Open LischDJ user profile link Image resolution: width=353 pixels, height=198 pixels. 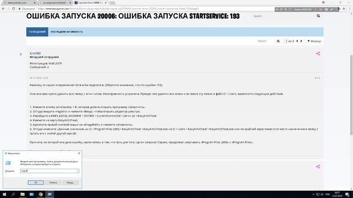pos(35,53)
